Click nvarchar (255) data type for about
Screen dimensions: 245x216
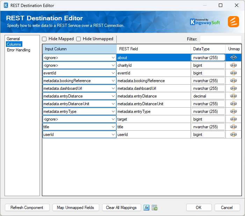coord(208,58)
